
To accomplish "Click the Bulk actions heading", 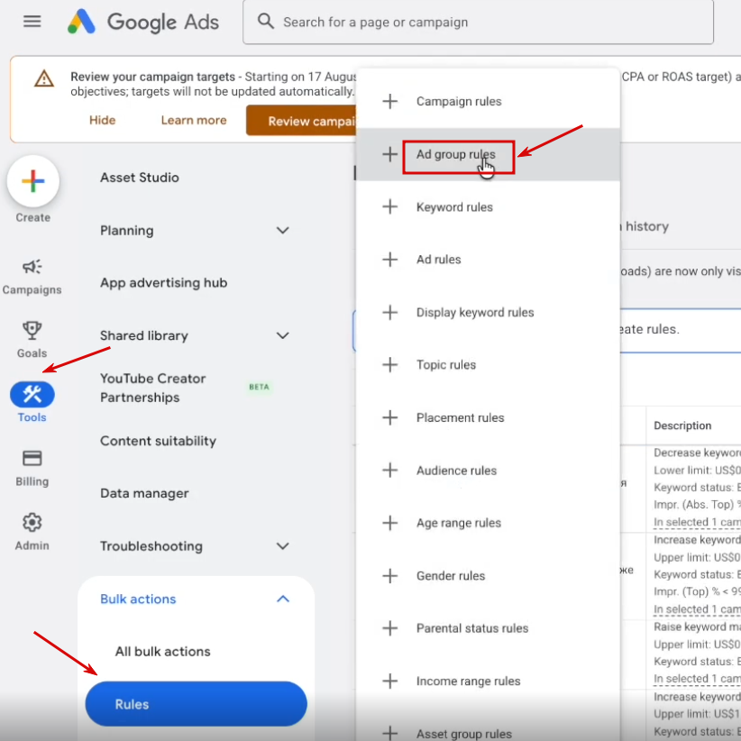I will [x=138, y=599].
